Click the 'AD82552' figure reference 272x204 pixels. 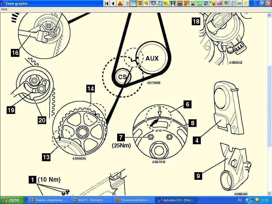click(236, 62)
